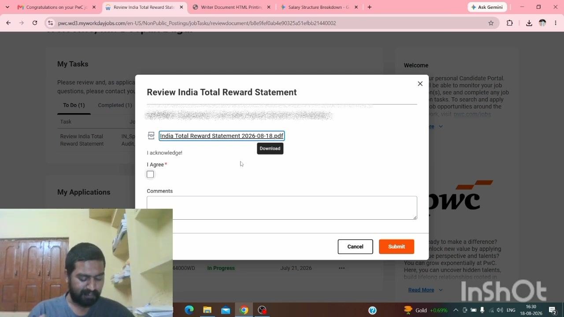Reload the current page
Image resolution: width=564 pixels, height=317 pixels.
pos(35,23)
